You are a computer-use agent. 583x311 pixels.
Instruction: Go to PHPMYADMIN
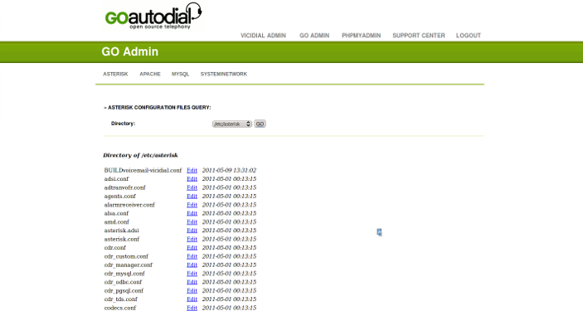pos(361,36)
